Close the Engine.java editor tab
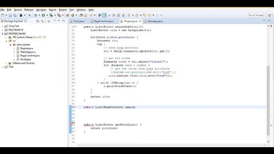The image size is (274, 154). point(140,21)
